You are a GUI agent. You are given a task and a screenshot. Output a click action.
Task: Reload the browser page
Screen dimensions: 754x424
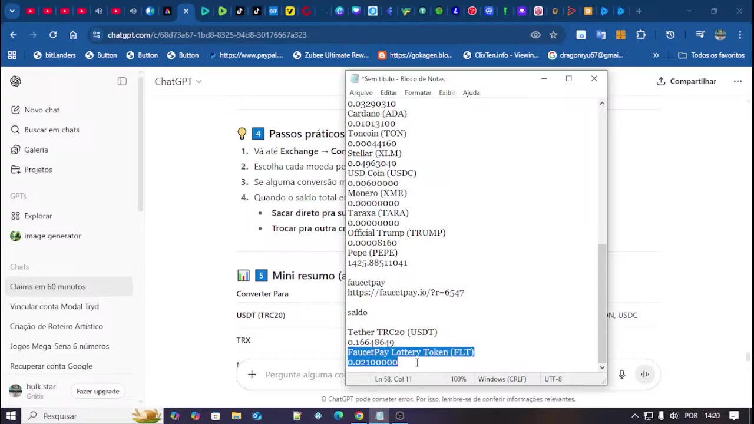click(53, 35)
